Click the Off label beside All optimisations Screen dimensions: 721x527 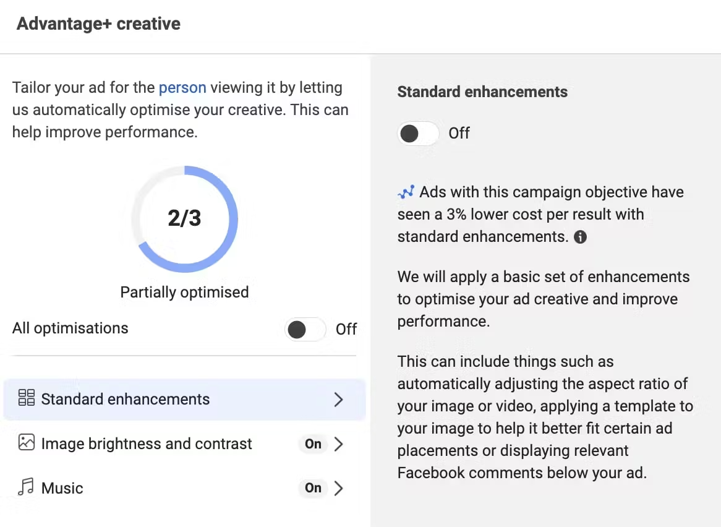point(346,329)
